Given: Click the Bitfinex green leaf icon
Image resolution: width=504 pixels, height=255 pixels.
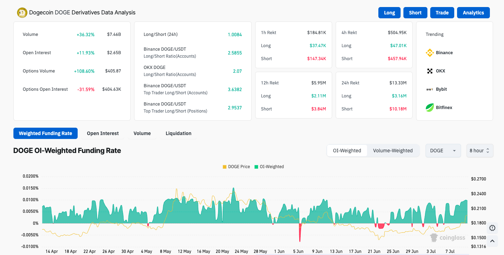Looking at the screenshot, I should coord(430,108).
